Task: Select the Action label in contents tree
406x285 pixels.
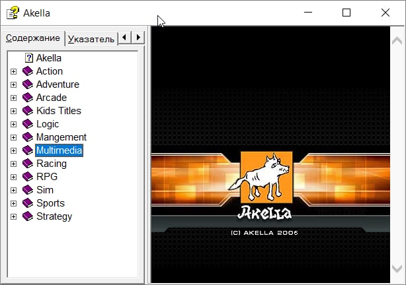Action: tap(50, 71)
